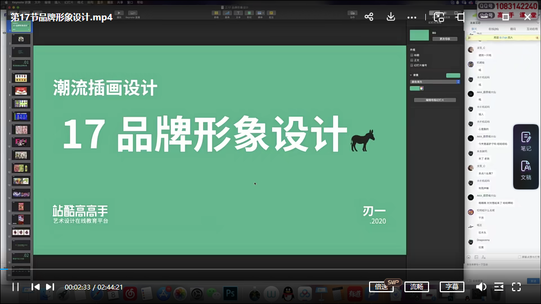Click the image icon below chat
The height and width of the screenshot is (304, 541).
(x=476, y=257)
